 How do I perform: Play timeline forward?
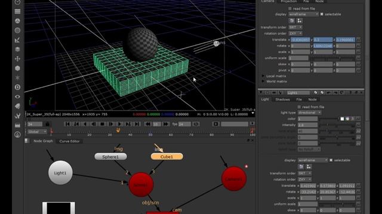[x=119, y=124]
